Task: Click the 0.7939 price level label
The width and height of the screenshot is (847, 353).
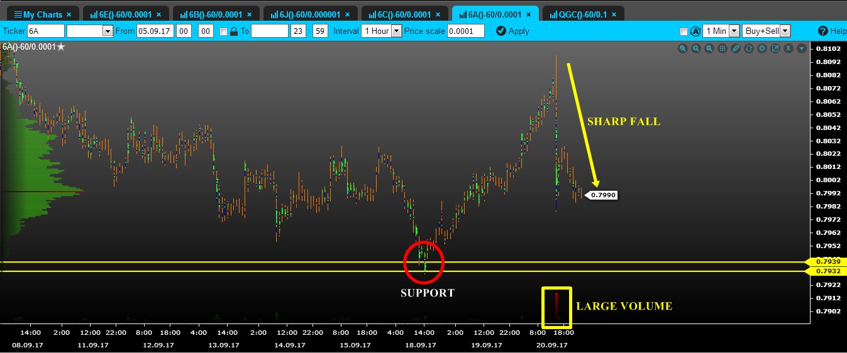Action: (825, 261)
